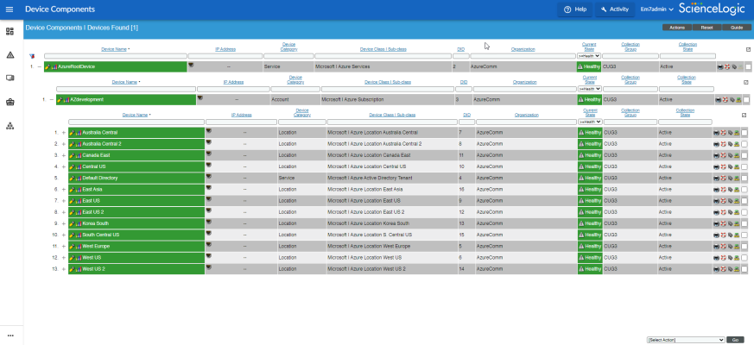Sort top table by Device Class | Sub-class header

(x=383, y=49)
